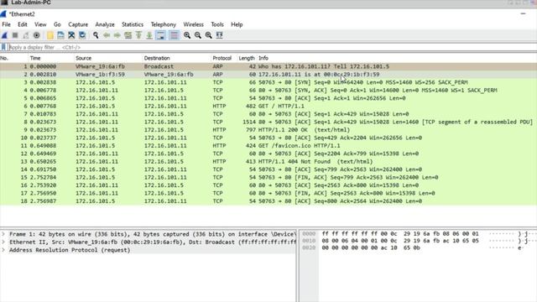Select packet 8 TCP segment of reassembled PDU
The height and width of the screenshot is (302, 537).
(x=268, y=122)
